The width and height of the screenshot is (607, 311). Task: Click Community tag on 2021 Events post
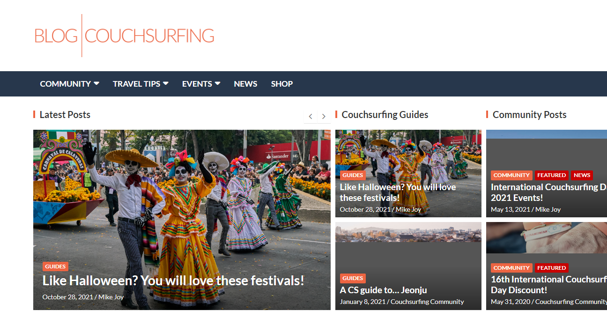pyautogui.click(x=511, y=175)
